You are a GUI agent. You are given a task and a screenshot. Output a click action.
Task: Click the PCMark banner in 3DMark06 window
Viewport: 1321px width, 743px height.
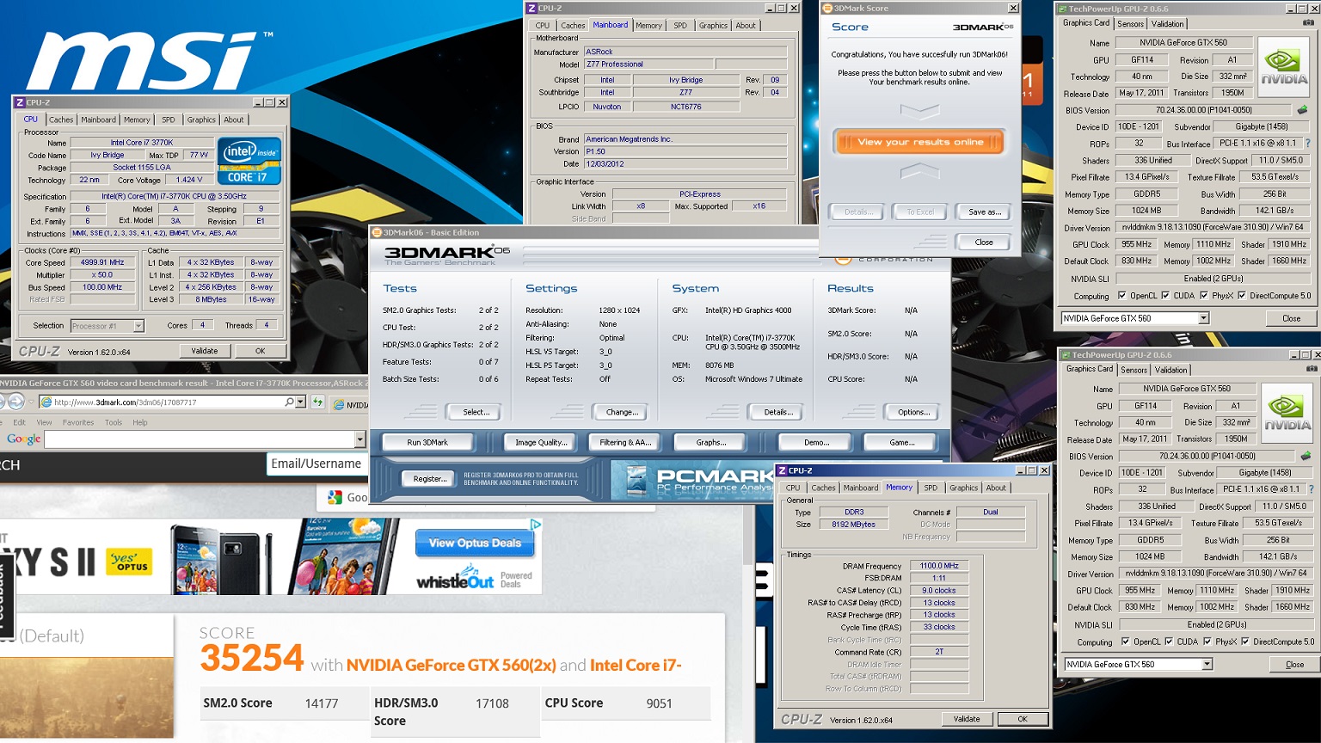693,482
